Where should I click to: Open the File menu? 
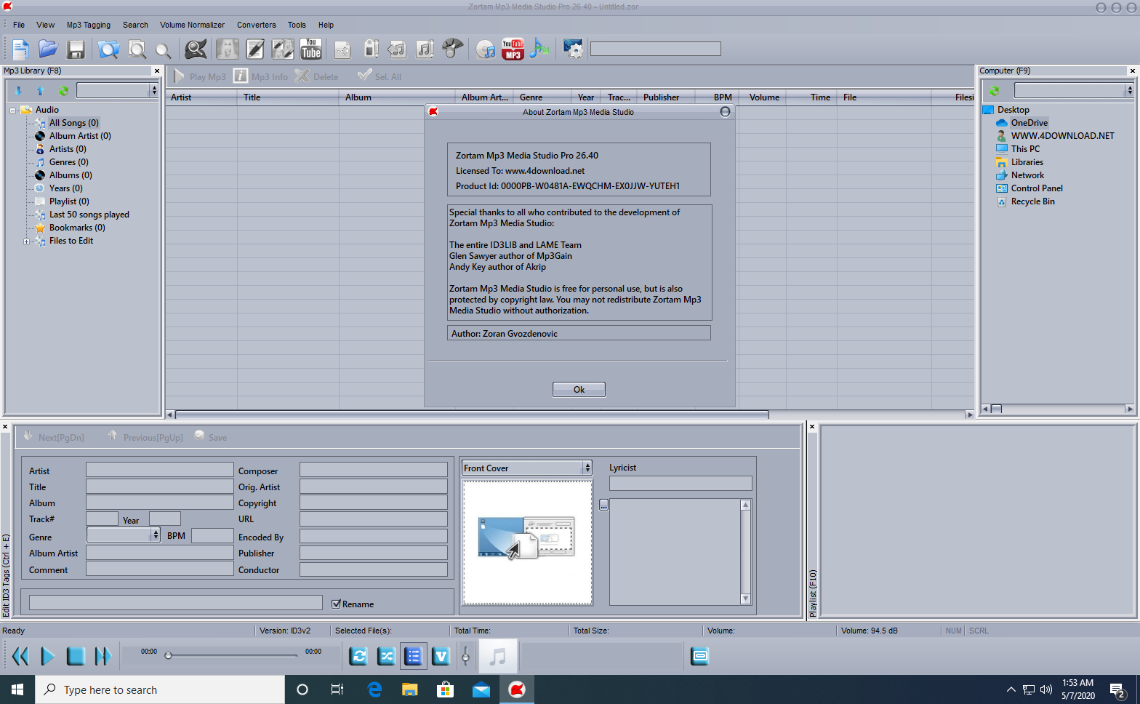19,25
